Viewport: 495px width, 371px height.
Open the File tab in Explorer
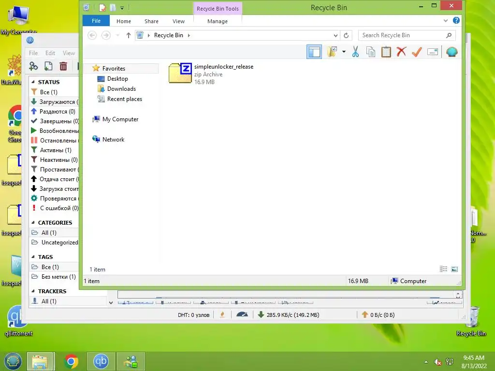point(96,21)
